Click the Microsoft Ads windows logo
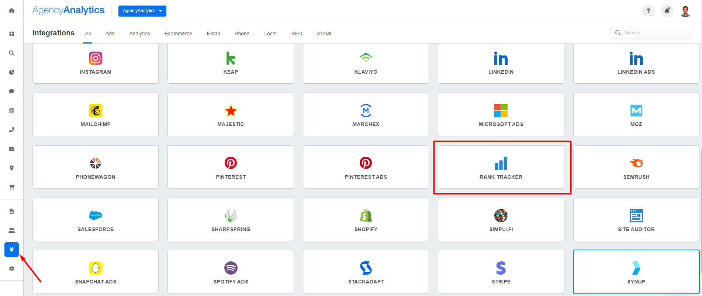The image size is (702, 296). click(x=501, y=111)
